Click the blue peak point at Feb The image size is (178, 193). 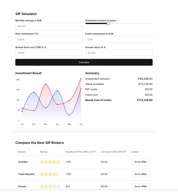click(34, 92)
